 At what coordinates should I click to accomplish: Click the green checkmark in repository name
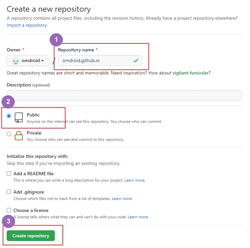coord(136,60)
